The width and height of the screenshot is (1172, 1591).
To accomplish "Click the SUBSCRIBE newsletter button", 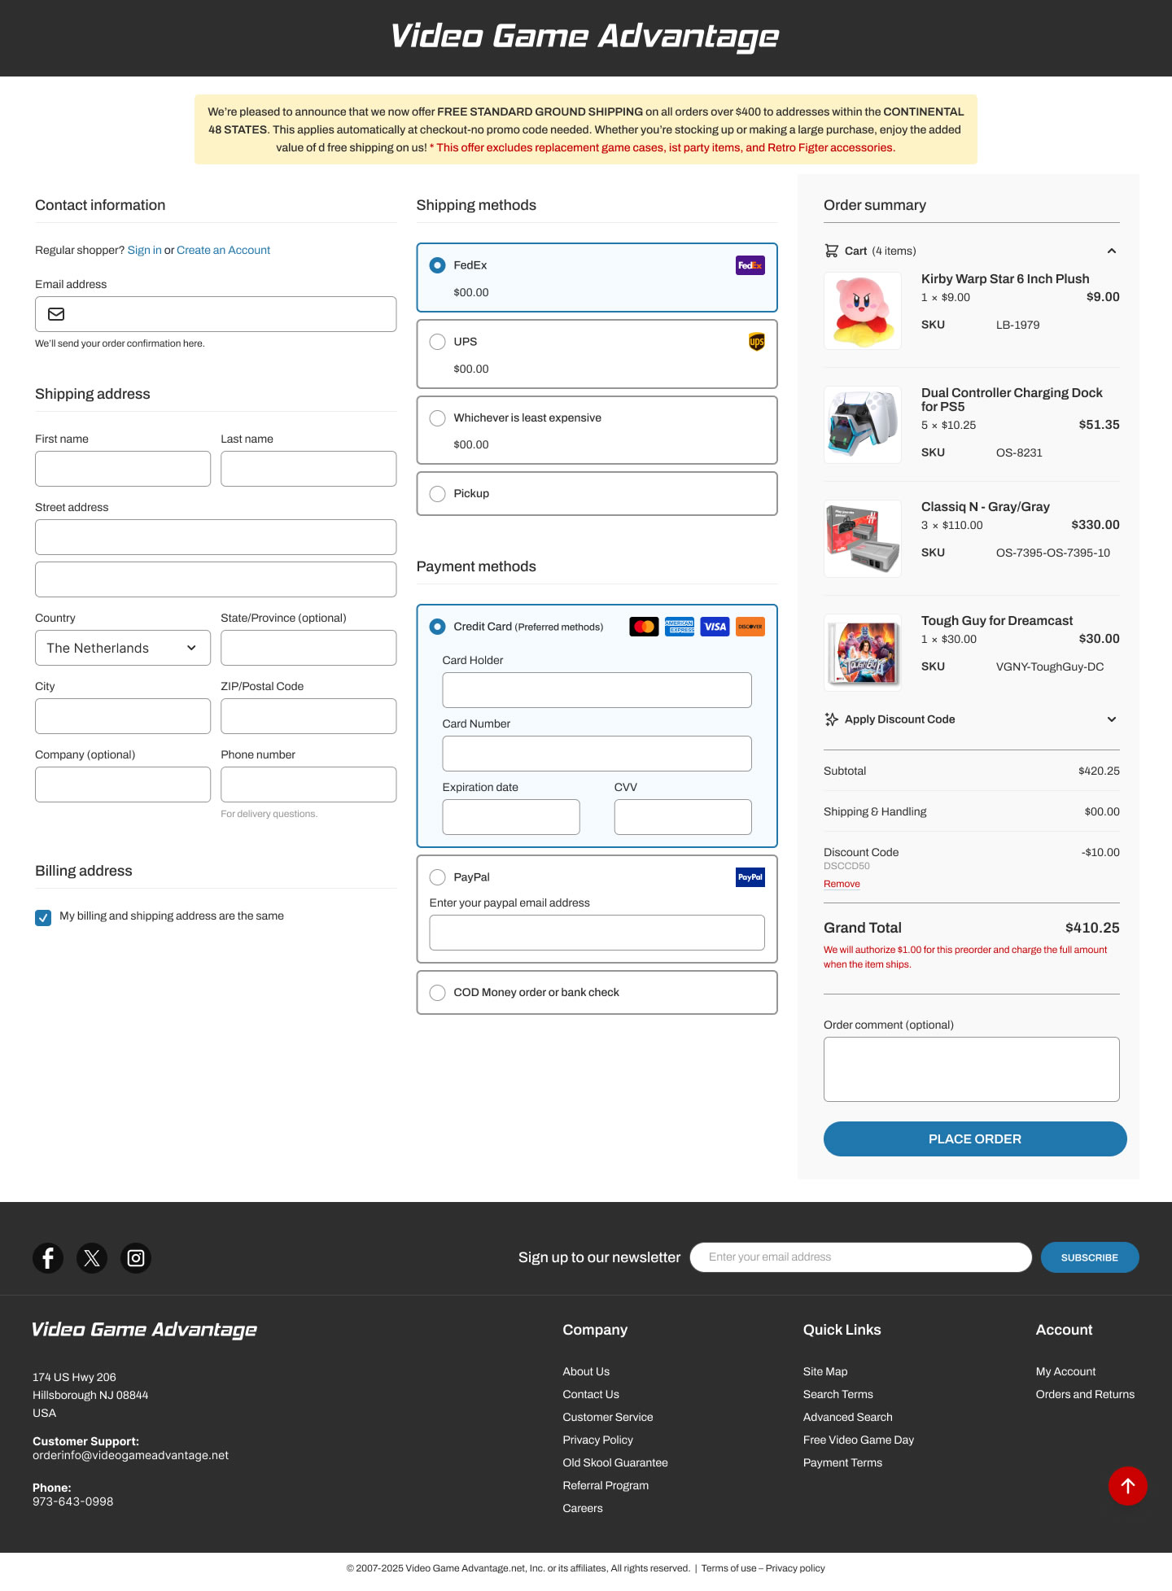I will [1090, 1257].
